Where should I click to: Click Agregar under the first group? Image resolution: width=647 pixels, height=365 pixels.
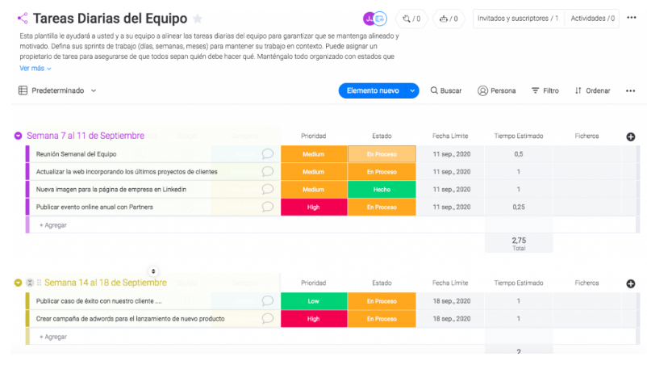pyautogui.click(x=53, y=225)
